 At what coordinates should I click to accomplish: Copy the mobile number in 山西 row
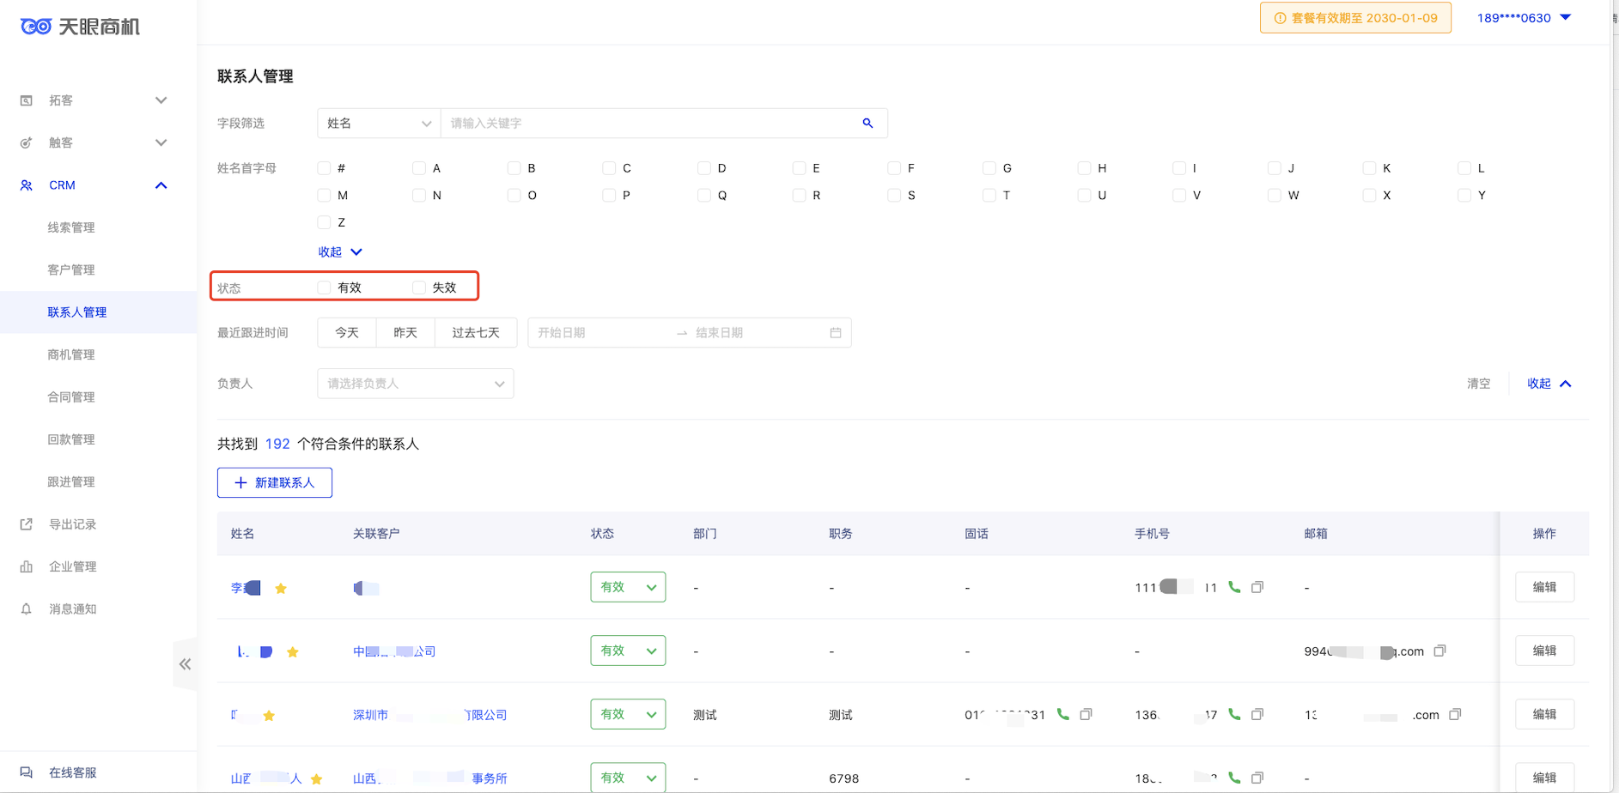click(1257, 778)
